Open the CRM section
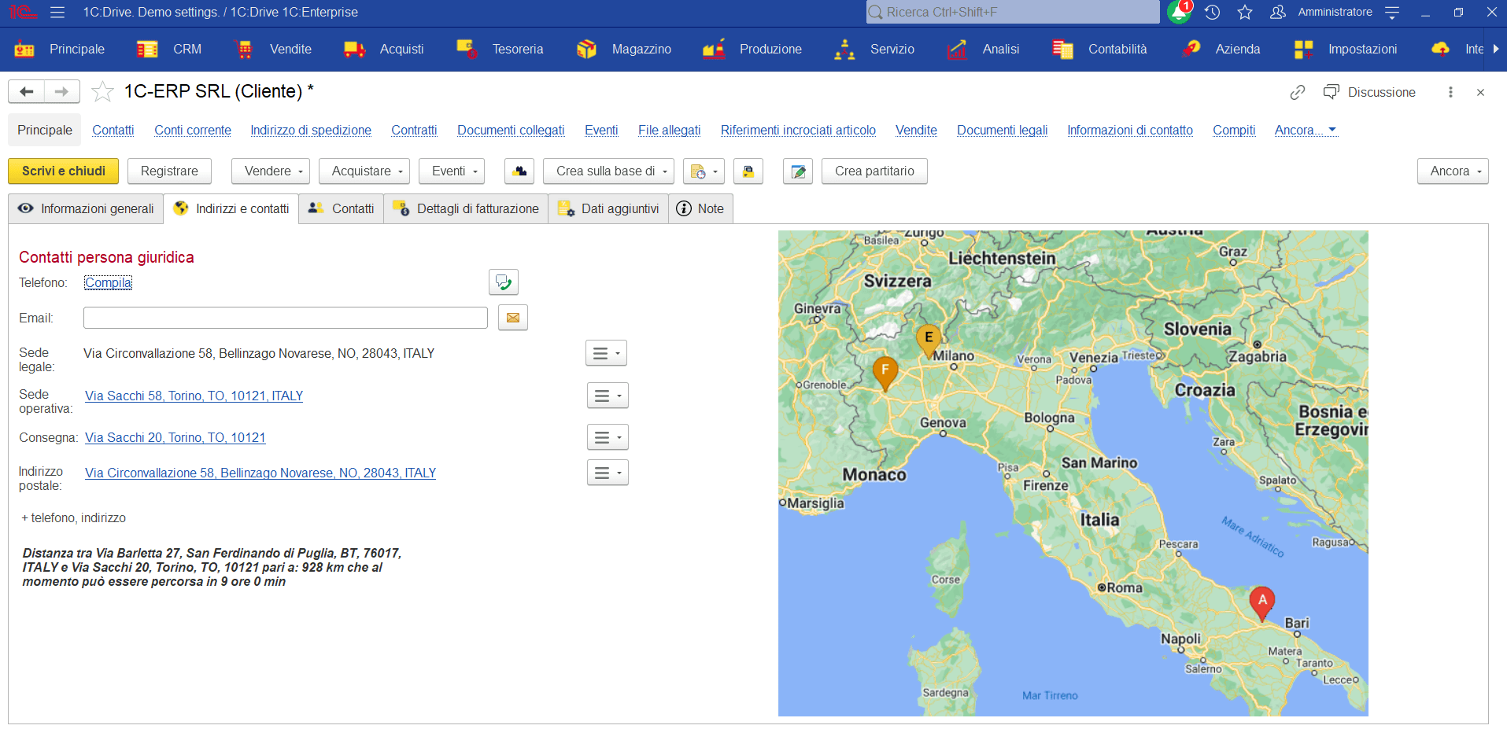 [x=168, y=49]
